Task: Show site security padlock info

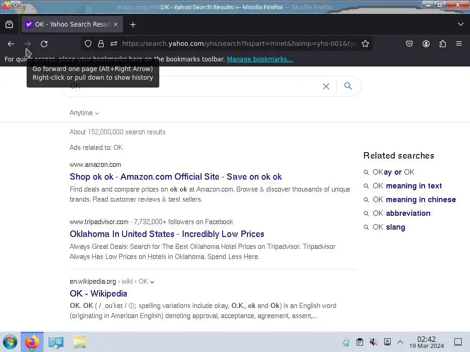Action: [x=101, y=44]
